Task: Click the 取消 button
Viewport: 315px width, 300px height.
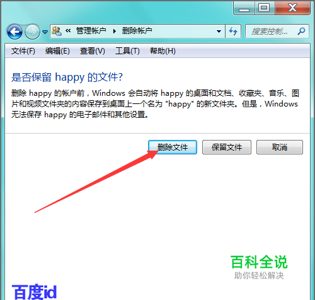Action: point(280,147)
